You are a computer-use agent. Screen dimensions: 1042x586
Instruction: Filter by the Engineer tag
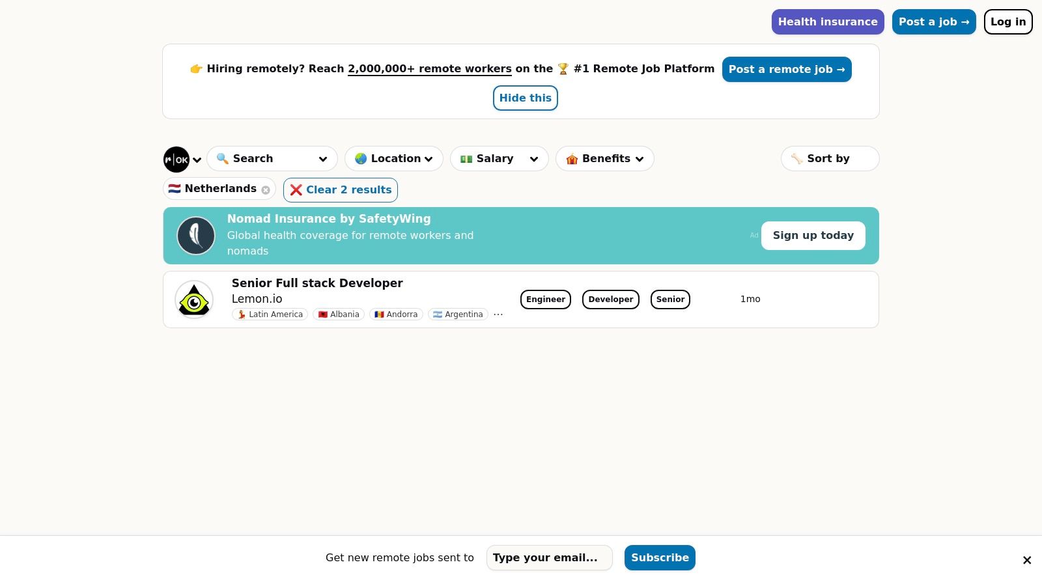[545, 300]
